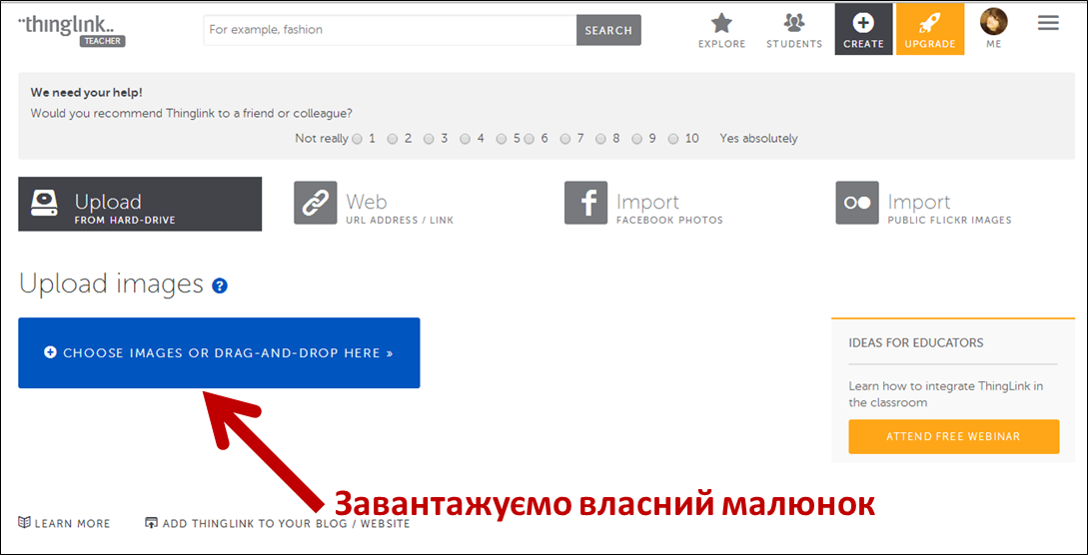
Task: Select rating 10 radio button
Action: click(673, 139)
